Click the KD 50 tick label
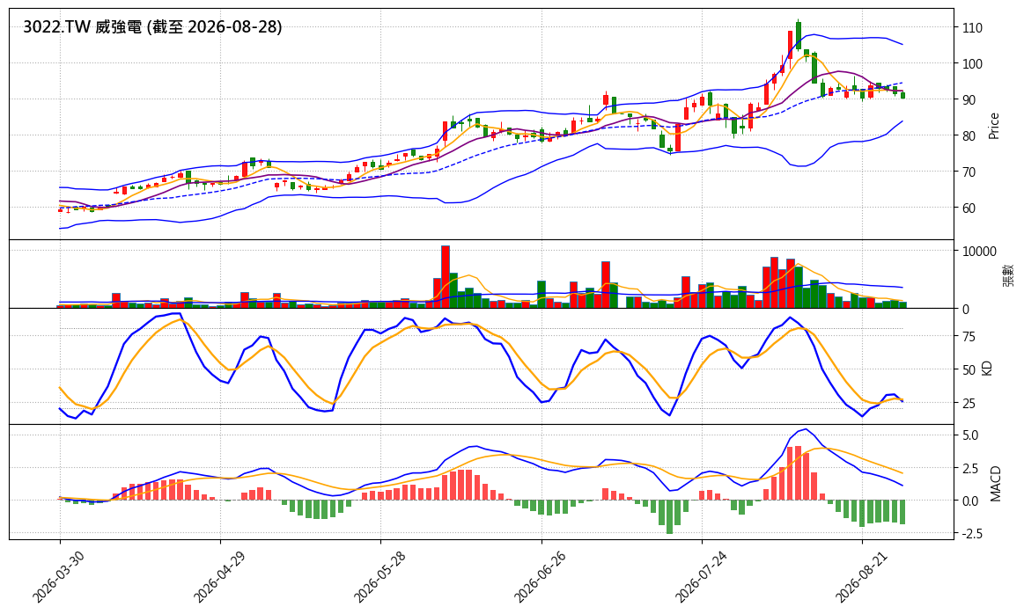1024x614 pixels. coord(969,370)
